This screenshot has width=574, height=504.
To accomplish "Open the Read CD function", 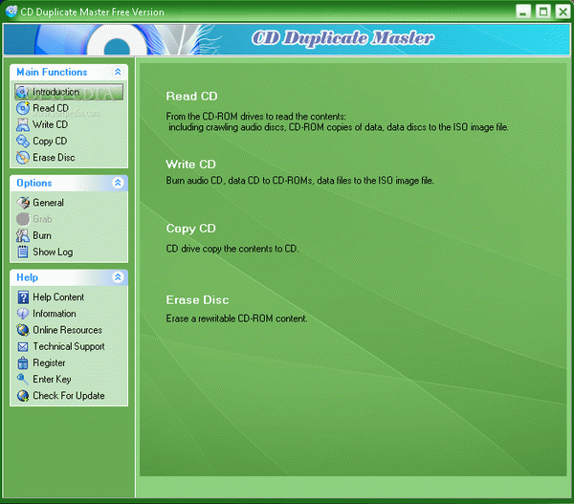I will pyautogui.click(x=51, y=108).
